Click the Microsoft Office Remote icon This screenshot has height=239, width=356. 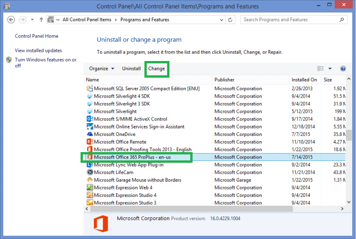90,142
